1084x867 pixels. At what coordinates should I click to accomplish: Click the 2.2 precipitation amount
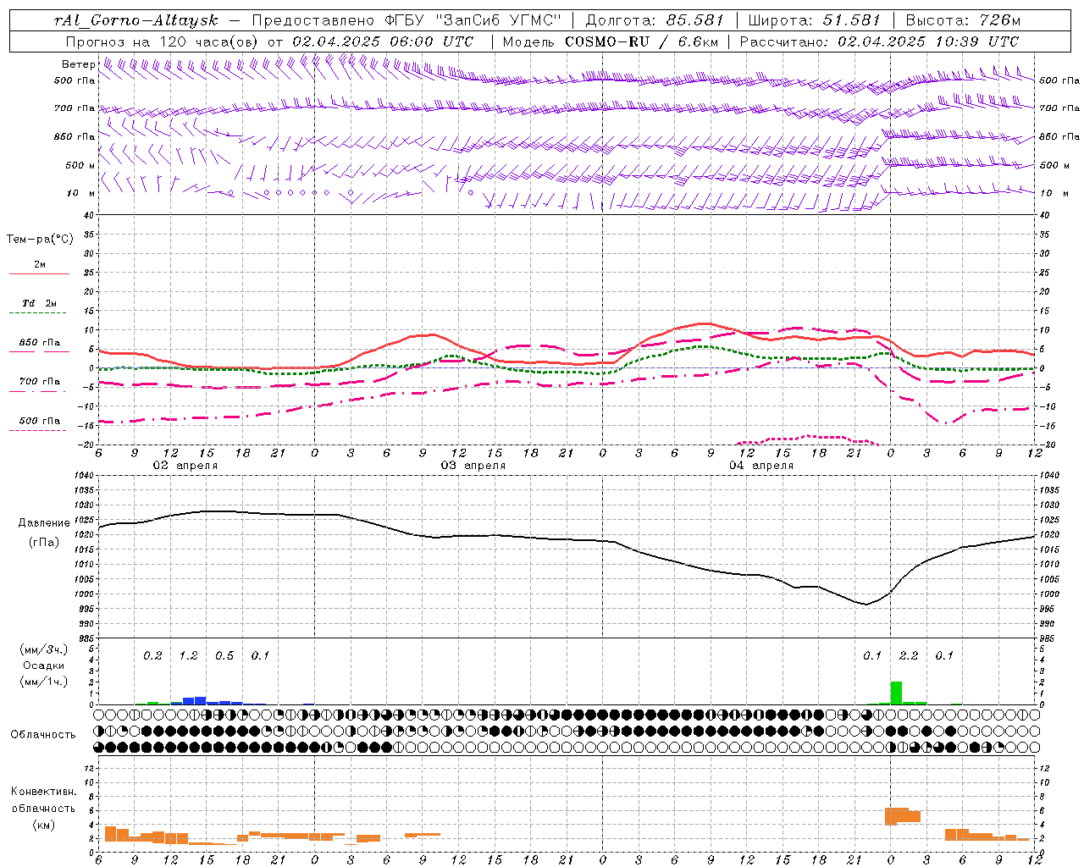(x=909, y=655)
